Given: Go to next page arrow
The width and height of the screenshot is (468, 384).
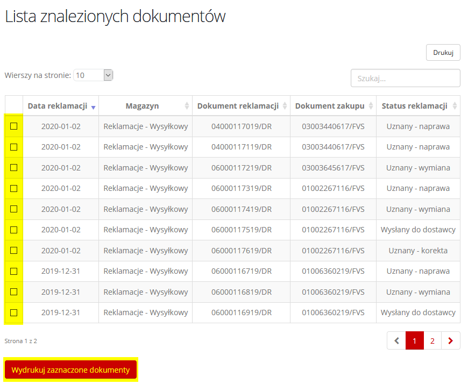Looking at the screenshot, I should 451,340.
